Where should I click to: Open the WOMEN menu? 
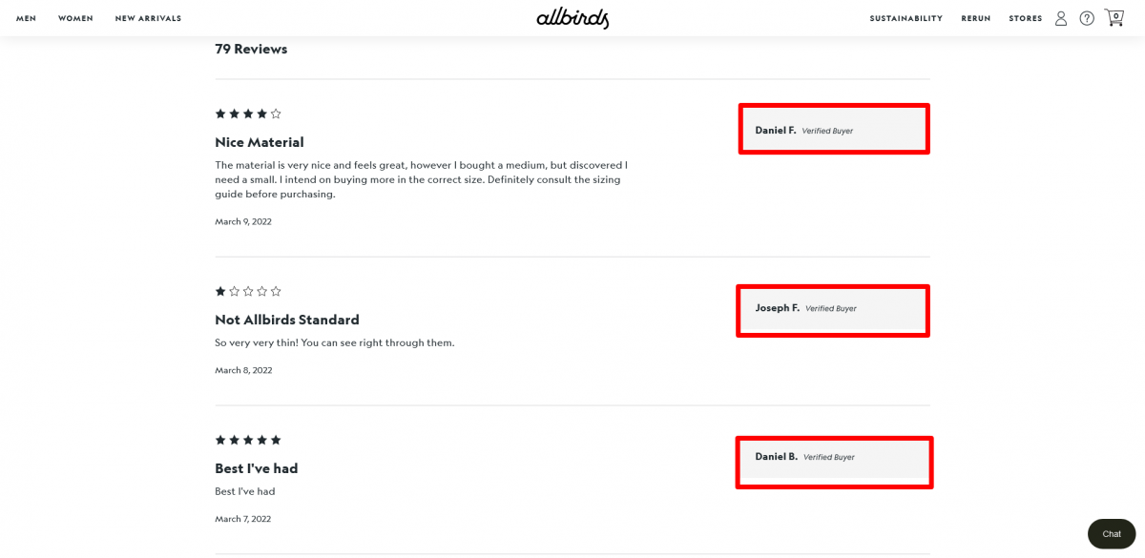[75, 17]
